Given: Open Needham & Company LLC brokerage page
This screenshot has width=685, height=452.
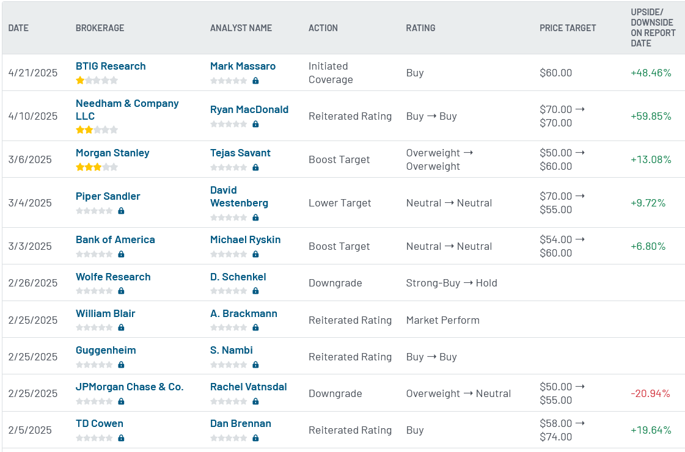Looking at the screenshot, I should 127,109.
